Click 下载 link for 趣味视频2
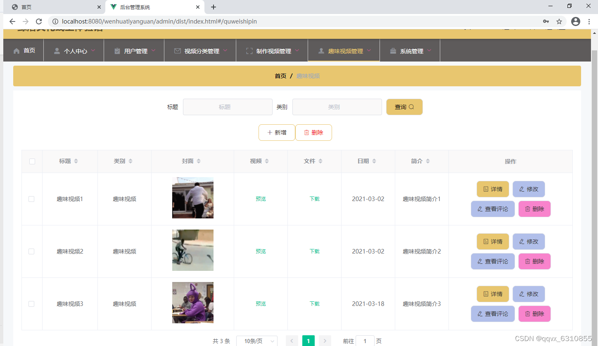This screenshot has width=598, height=346. coord(314,251)
